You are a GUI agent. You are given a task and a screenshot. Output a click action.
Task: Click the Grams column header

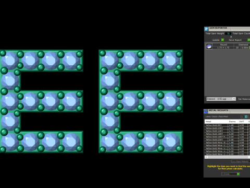[x=233, y=122]
